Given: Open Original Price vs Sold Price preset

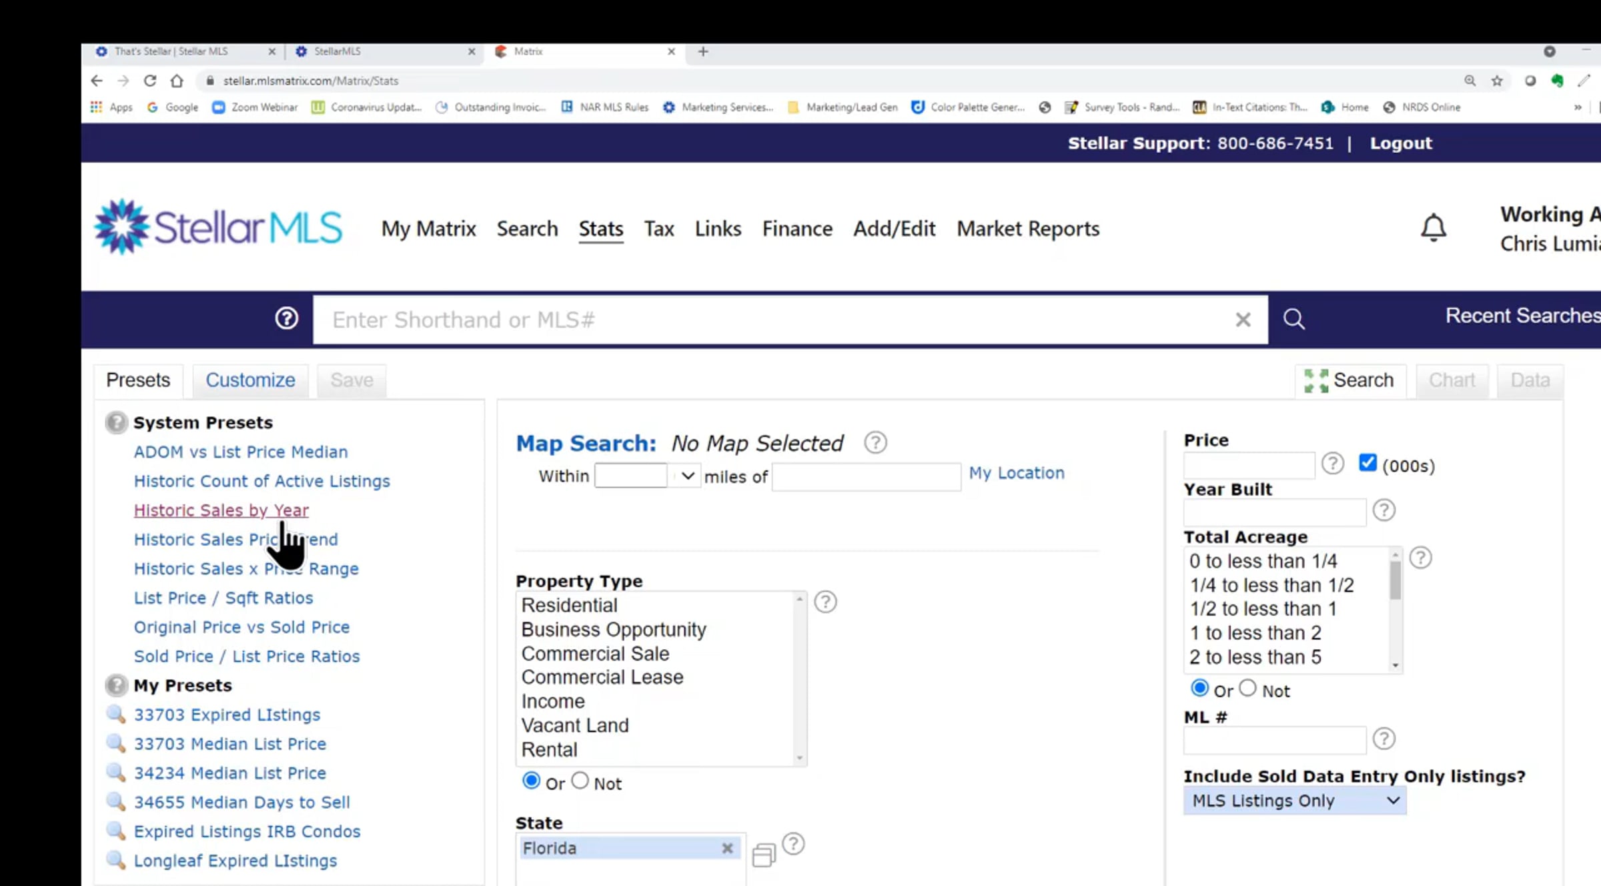Looking at the screenshot, I should [241, 627].
